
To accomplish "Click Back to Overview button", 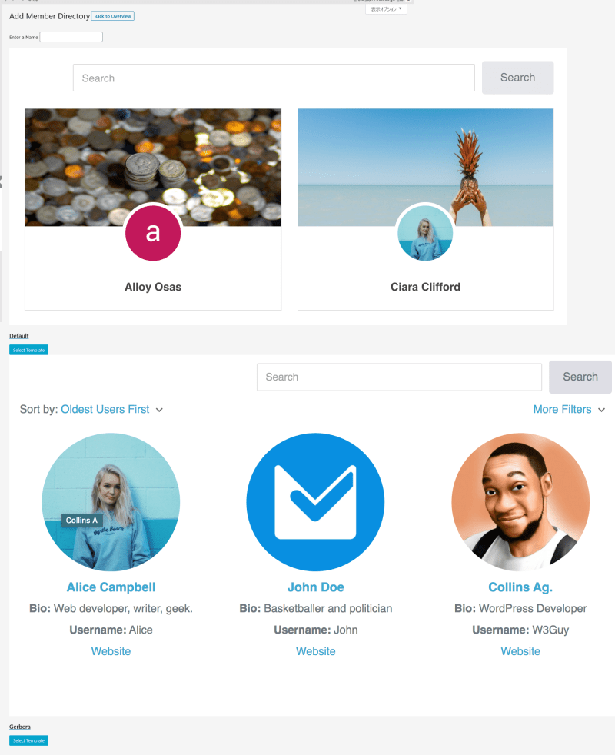I will point(113,16).
